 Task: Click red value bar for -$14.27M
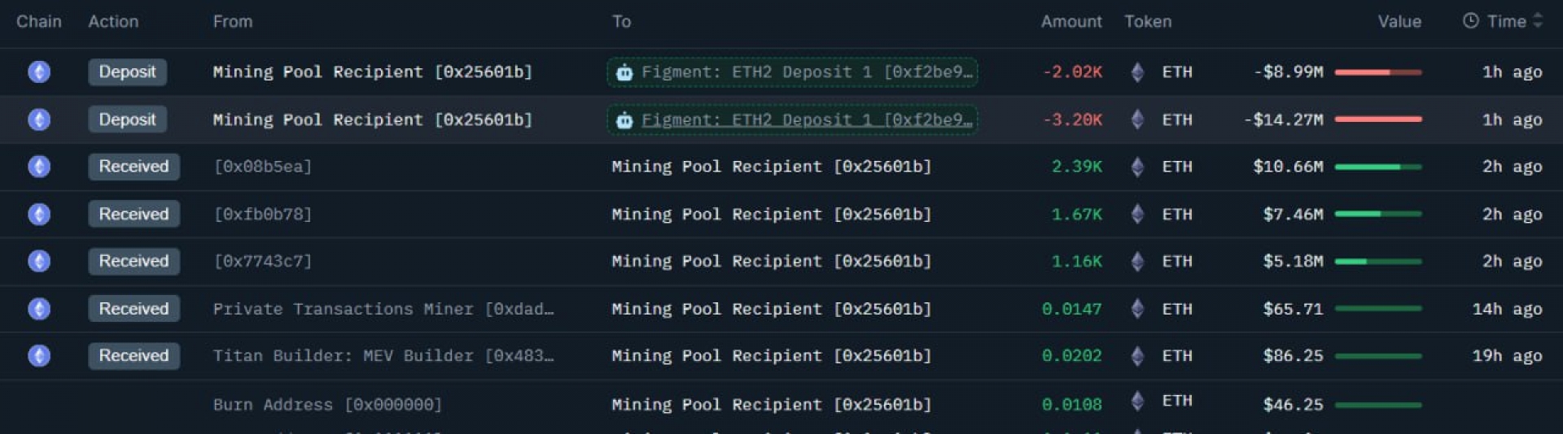(1378, 119)
